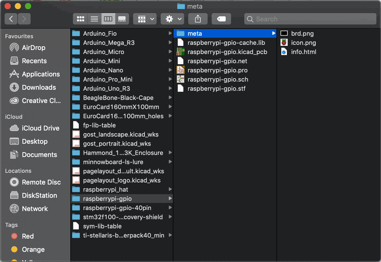Click the icon.png raspberry thumbnail
The height and width of the screenshot is (262, 381).
(x=284, y=43)
